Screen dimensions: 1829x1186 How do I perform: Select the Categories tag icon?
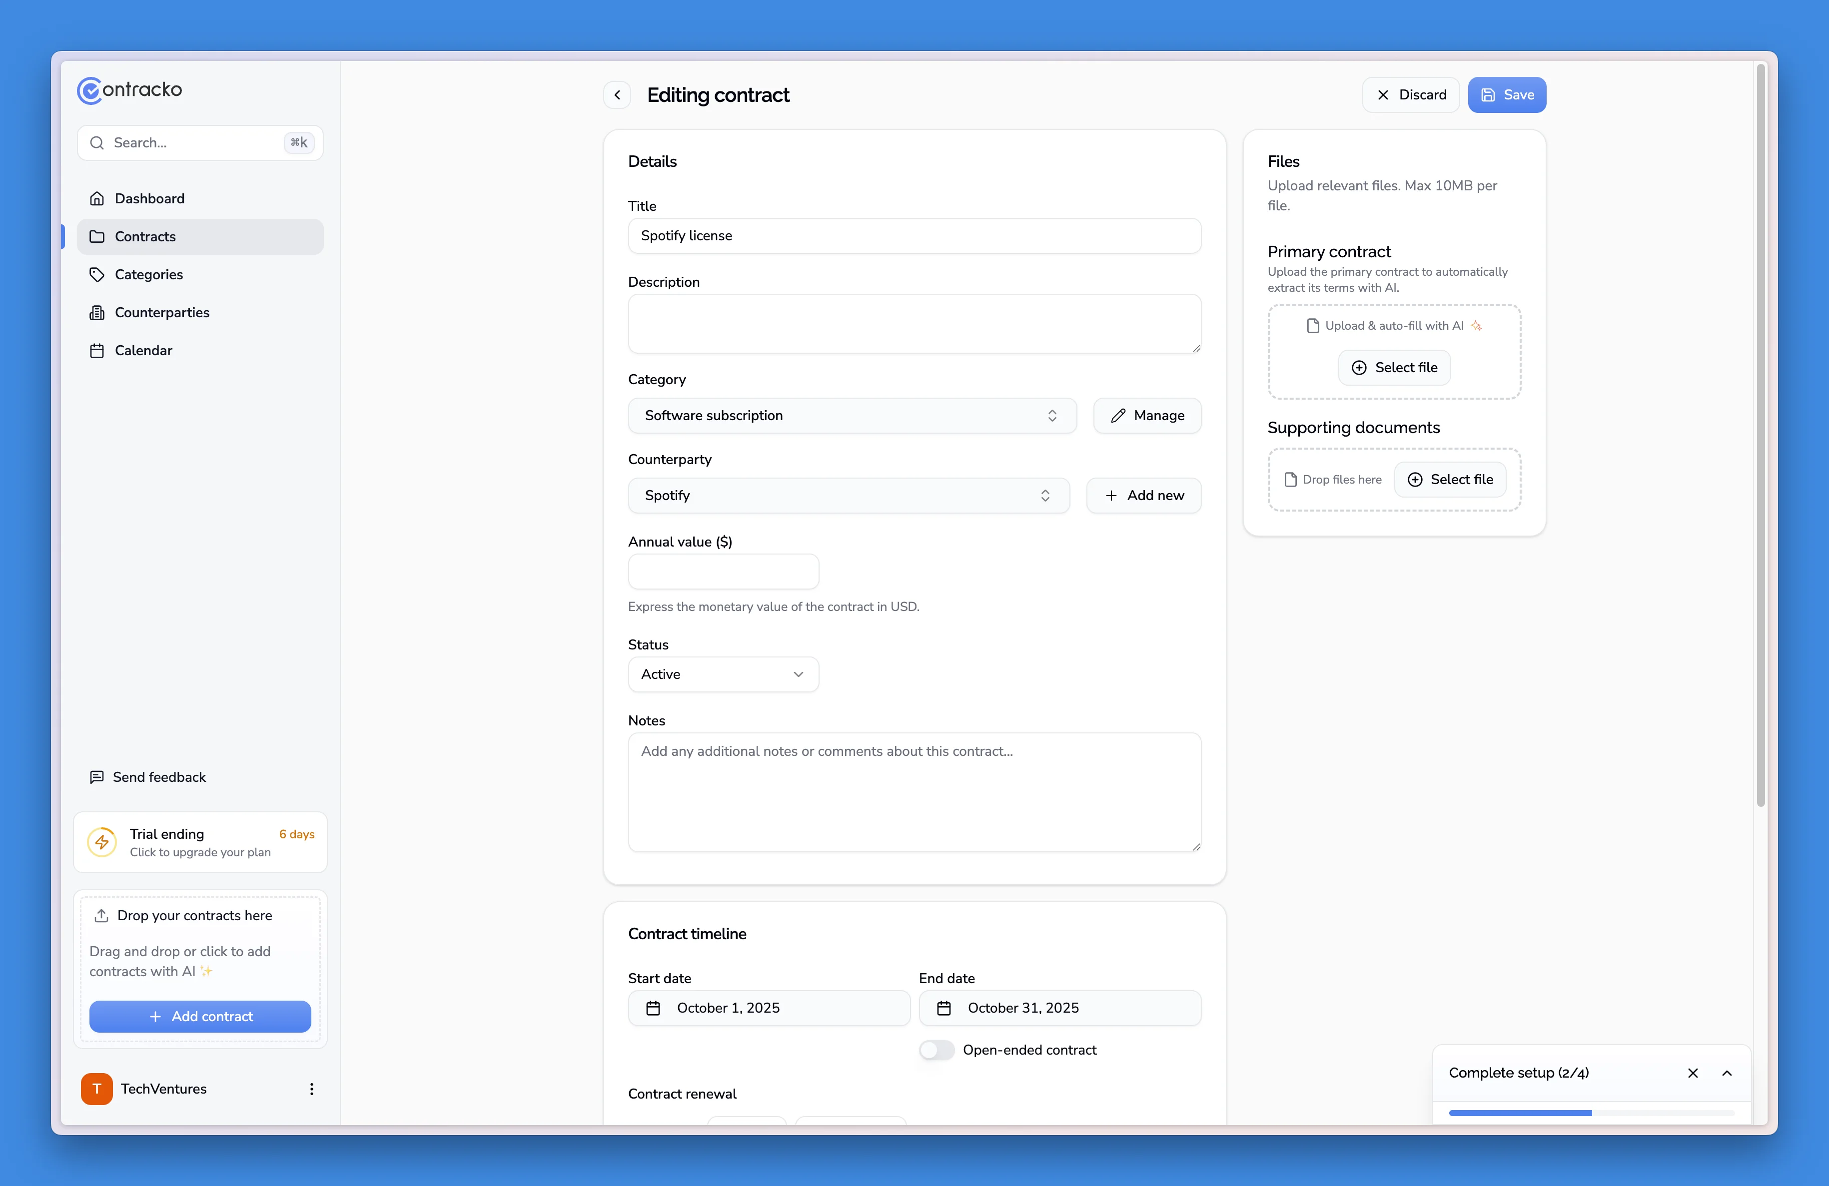click(x=97, y=274)
